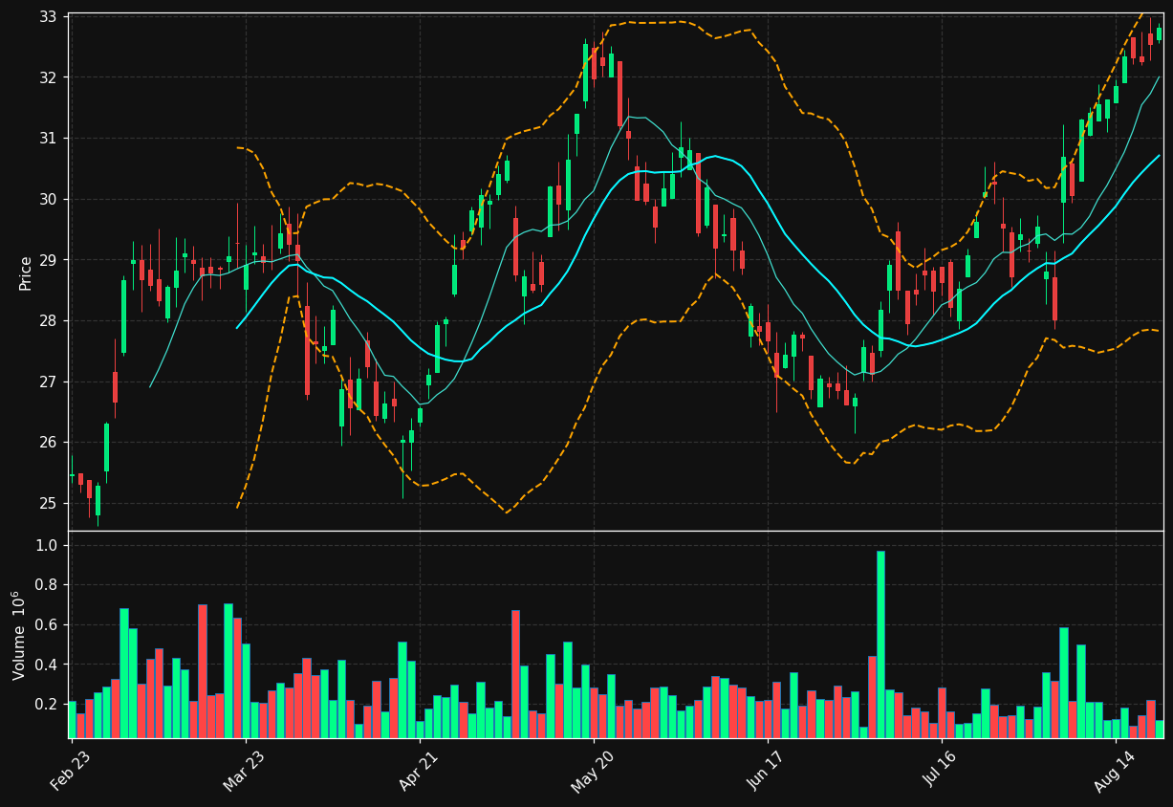Click the 0.2 volume tick label
Image resolution: width=1173 pixels, height=807 pixels.
pyautogui.click(x=47, y=705)
